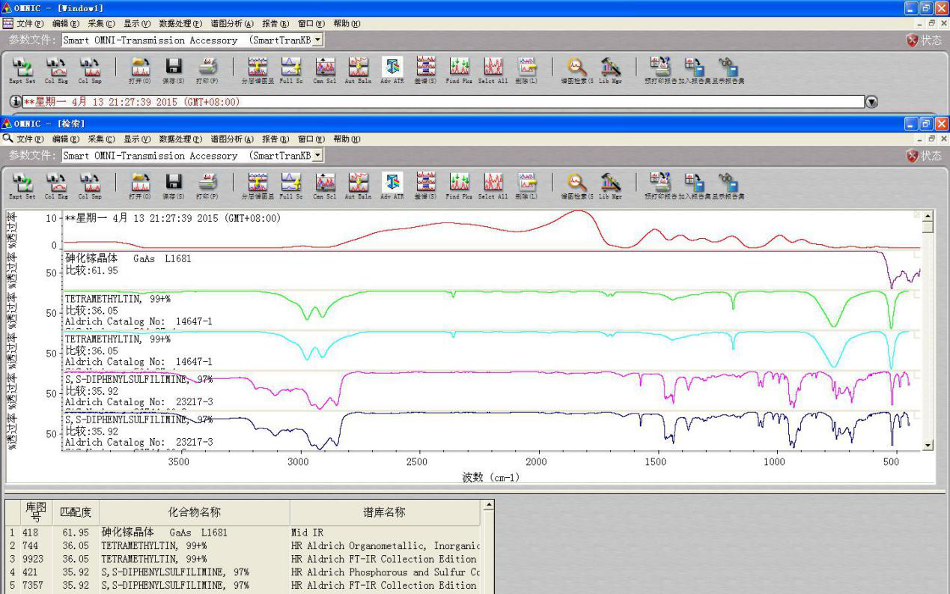950x594 pixels.
Task: Click Full Sc icon in 检索 window
Action: pos(291,184)
